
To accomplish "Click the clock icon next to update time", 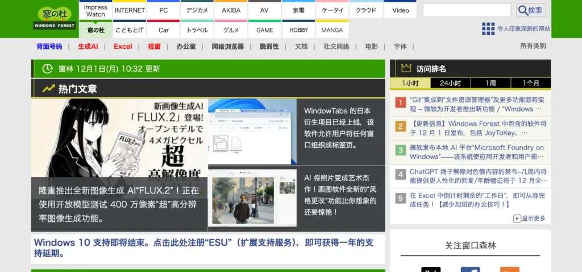I will (x=48, y=69).
